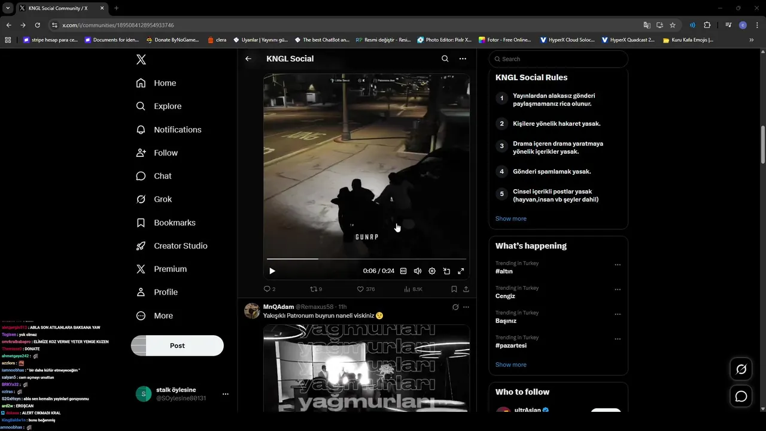Viewport: 766px width, 431px height.
Task: Reply to the video post
Action: (269, 289)
